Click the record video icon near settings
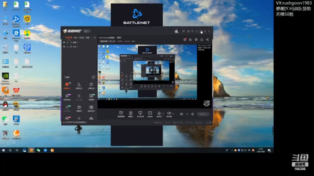Image resolution: width=314 pixels, height=176 pixels. coord(181,114)
